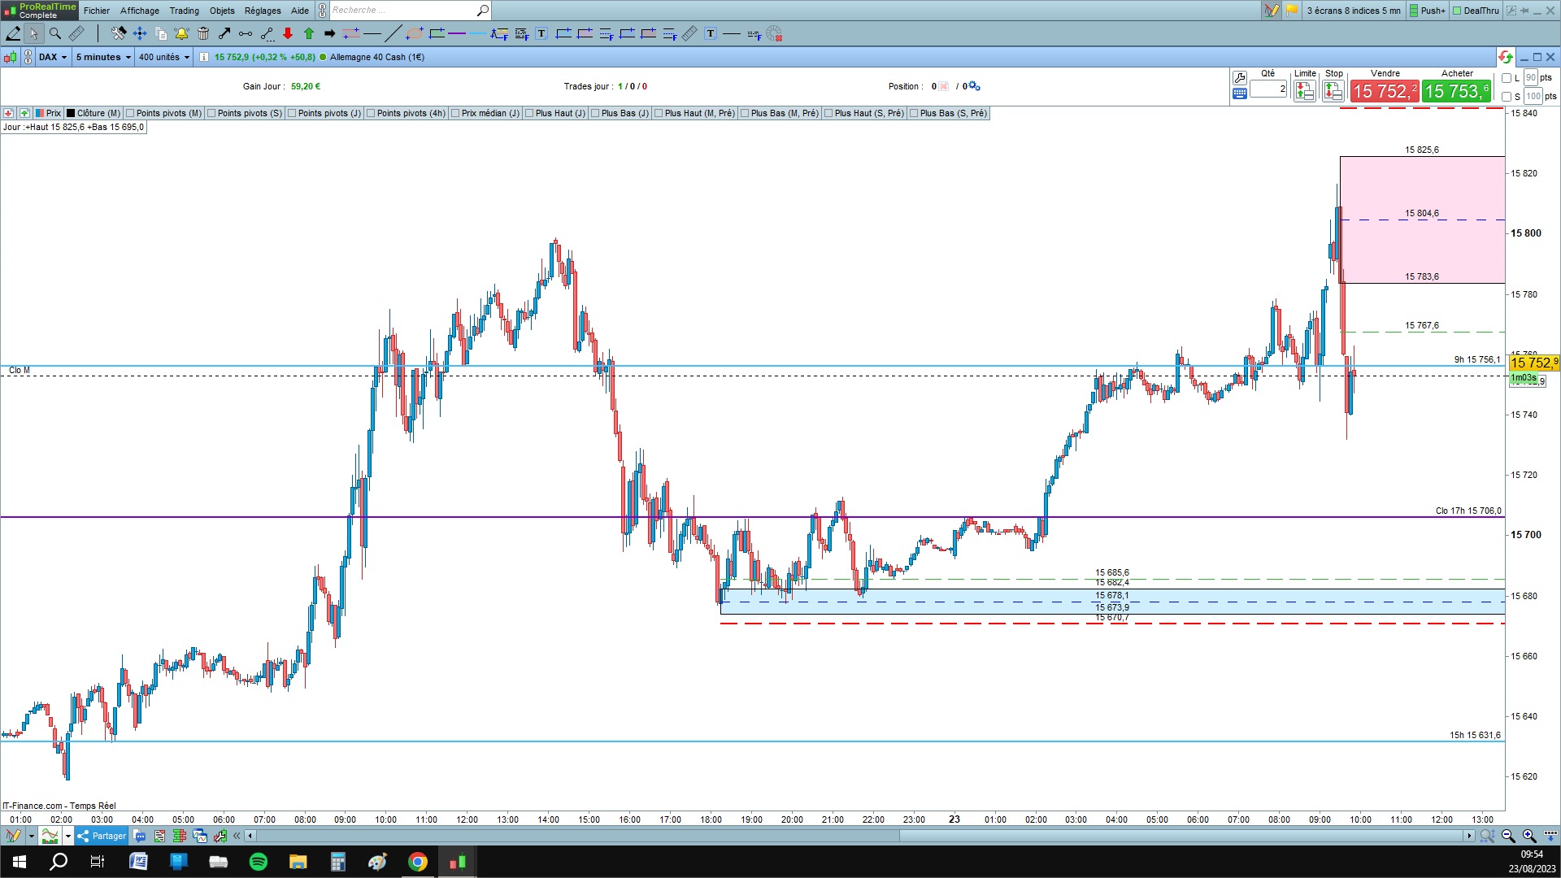Click the black Clôture (M) color swatch

[71, 113]
